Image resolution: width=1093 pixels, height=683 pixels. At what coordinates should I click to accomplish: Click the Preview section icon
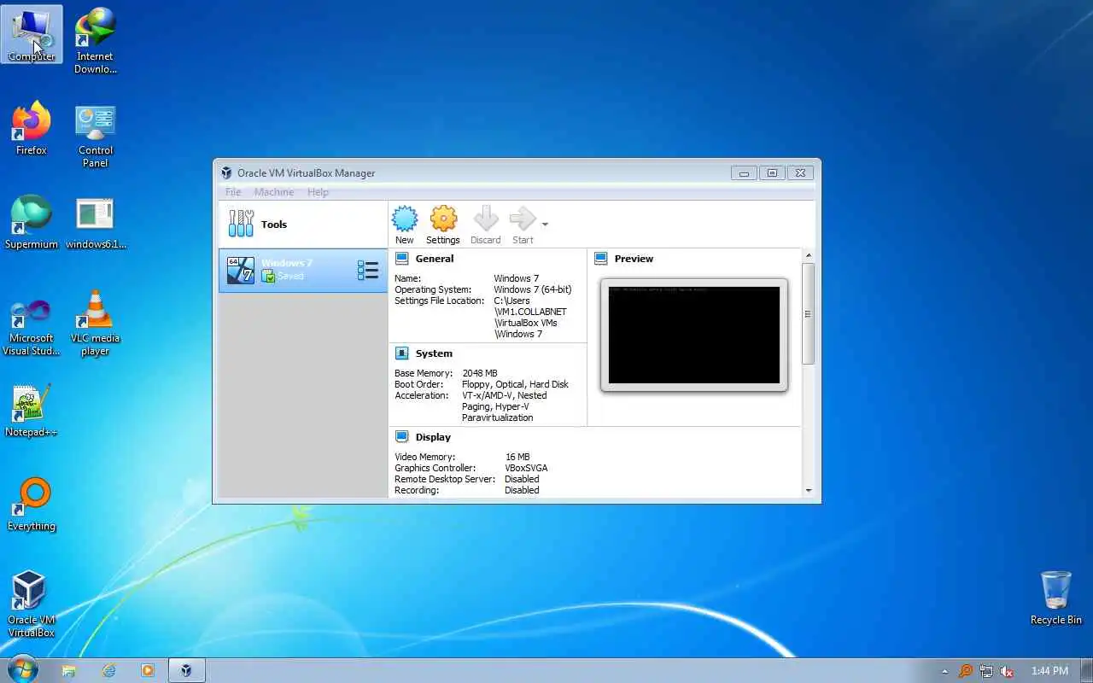pos(600,259)
